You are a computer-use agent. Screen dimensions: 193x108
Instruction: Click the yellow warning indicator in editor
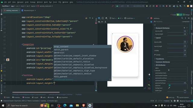pos(87,18)
